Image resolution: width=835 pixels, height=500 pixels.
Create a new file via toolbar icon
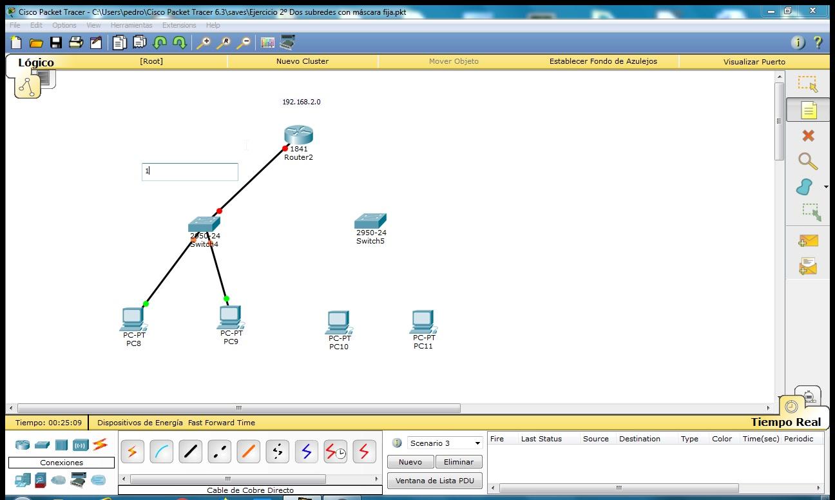click(16, 43)
